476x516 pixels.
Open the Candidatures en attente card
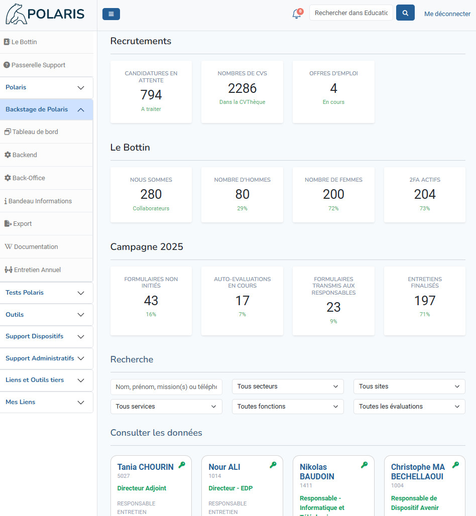pyautogui.click(x=151, y=92)
